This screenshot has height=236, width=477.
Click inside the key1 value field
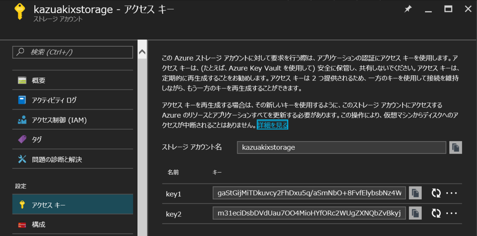tap(309, 193)
